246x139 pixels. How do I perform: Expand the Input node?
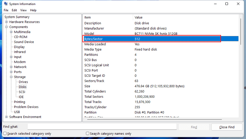(x=11, y=57)
